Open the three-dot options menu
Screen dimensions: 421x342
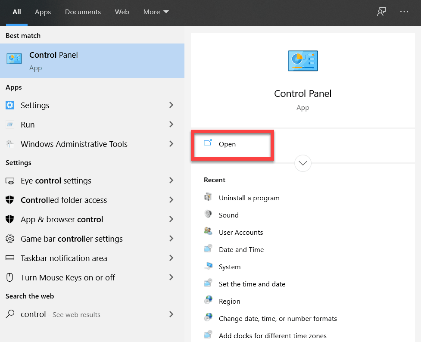pos(404,12)
